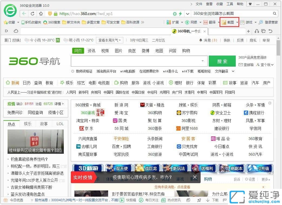Select the 娱乐 news tab in left panel
Screen dimensions: 282x205
pos(28,124)
